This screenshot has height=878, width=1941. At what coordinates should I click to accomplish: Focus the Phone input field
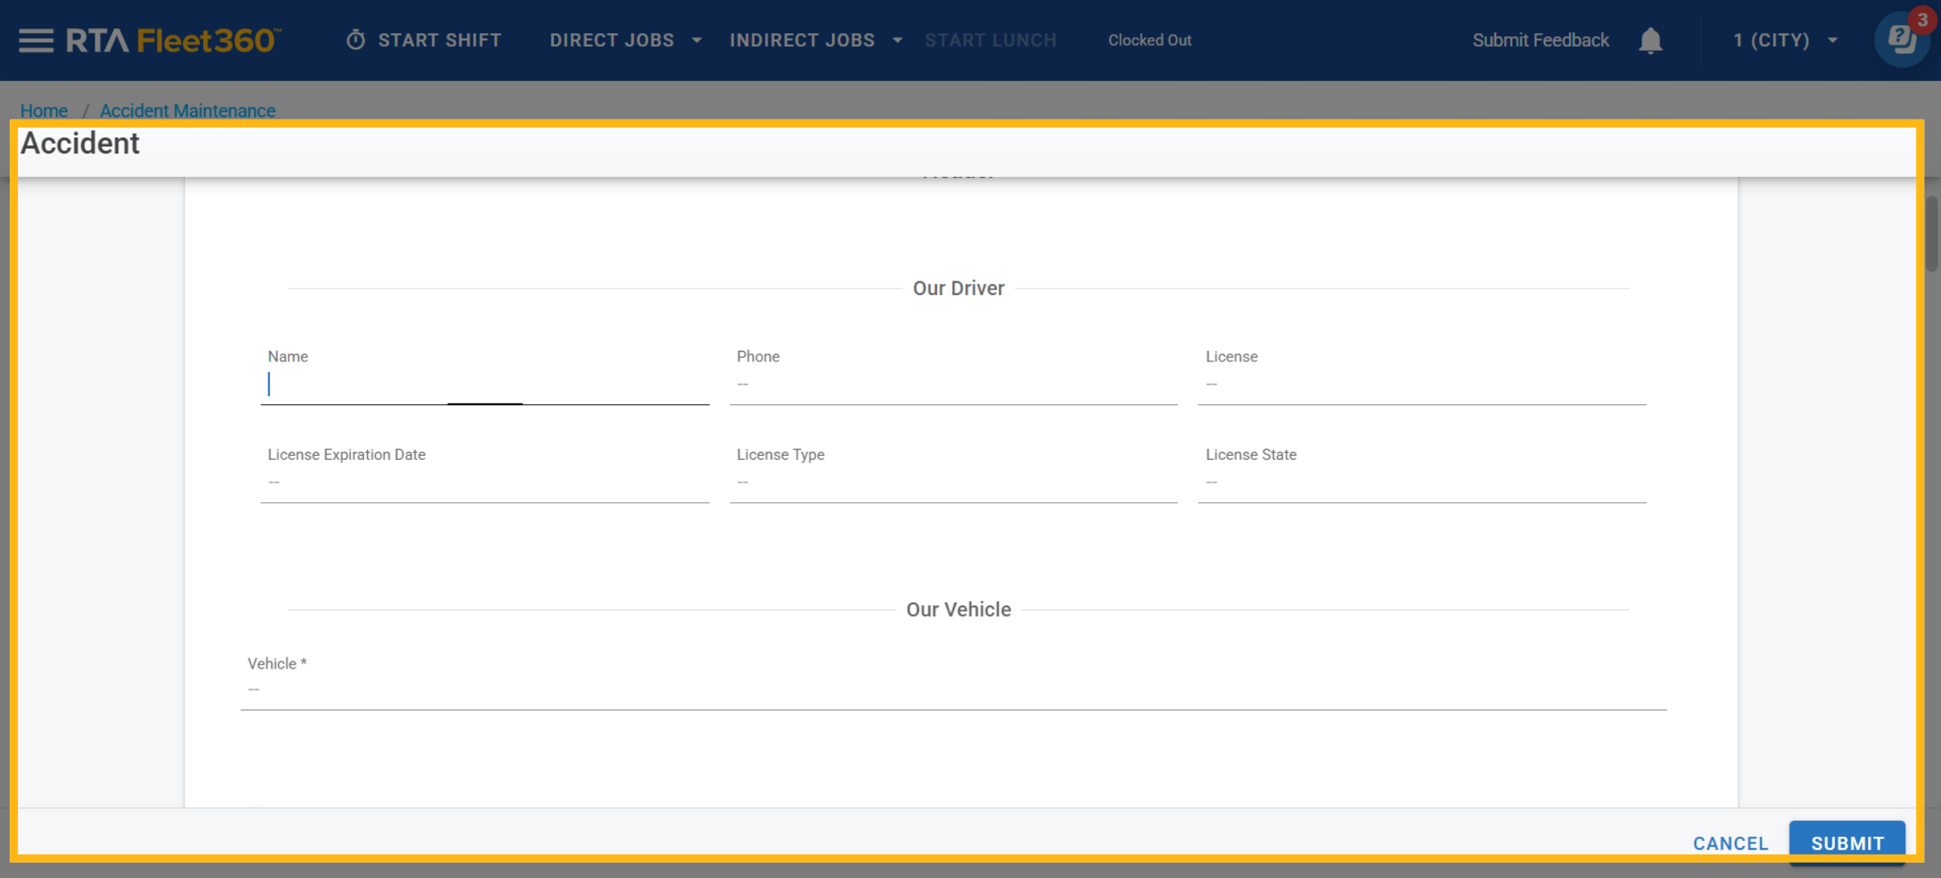pyautogui.click(x=953, y=385)
